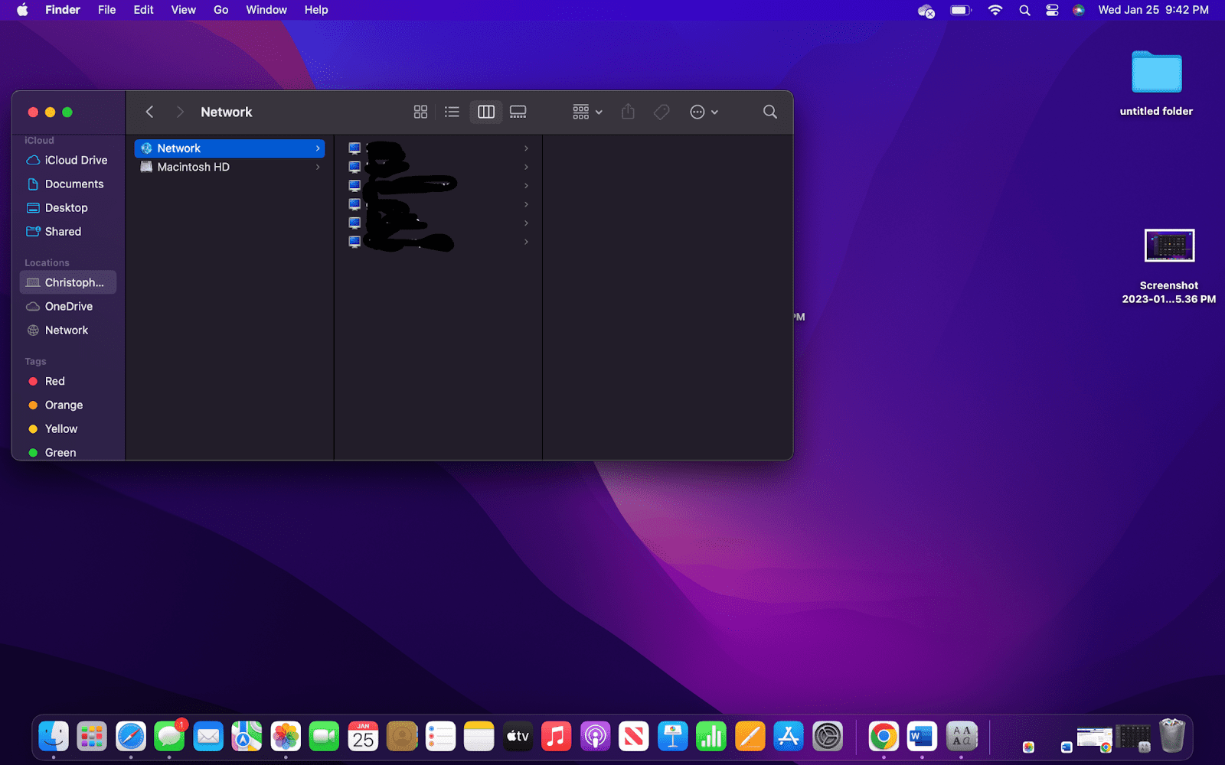Open the Window menu
Viewport: 1225px width, 765px height.
266,10
